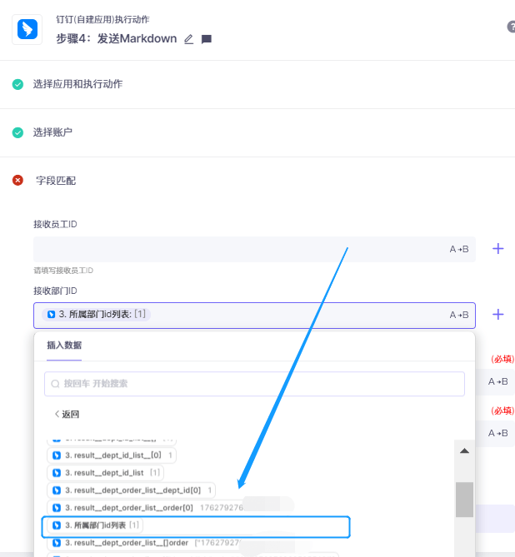Add entry with plus next to 接收员工ID
This screenshot has width=515, height=557.
pos(498,249)
